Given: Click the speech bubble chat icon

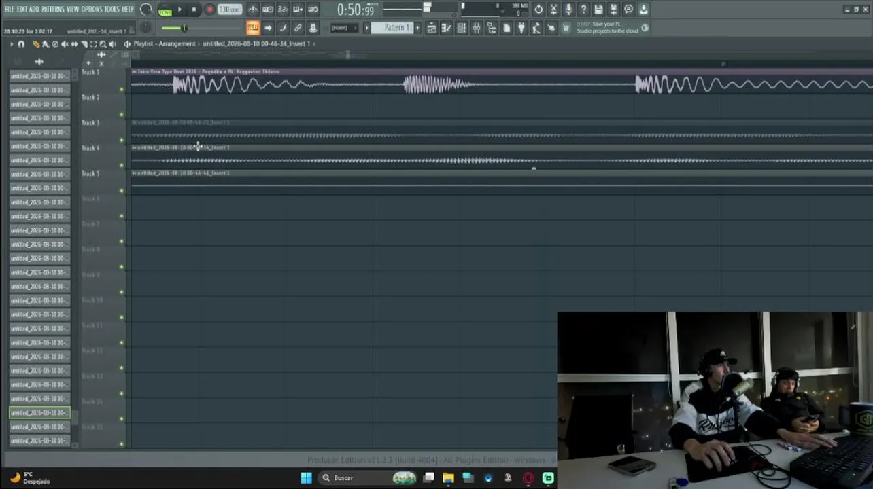Looking at the screenshot, I should click(628, 10).
